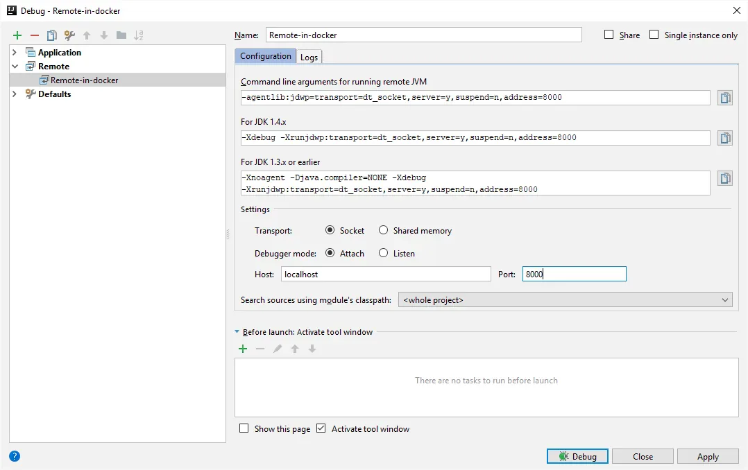Screen dimensions: 748x470
Task: Click the JDK 1.3.x arguments text area
Action: point(475,183)
